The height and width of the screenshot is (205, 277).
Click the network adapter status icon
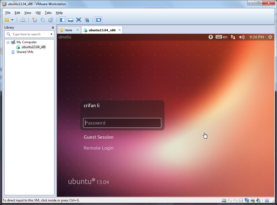247,200
